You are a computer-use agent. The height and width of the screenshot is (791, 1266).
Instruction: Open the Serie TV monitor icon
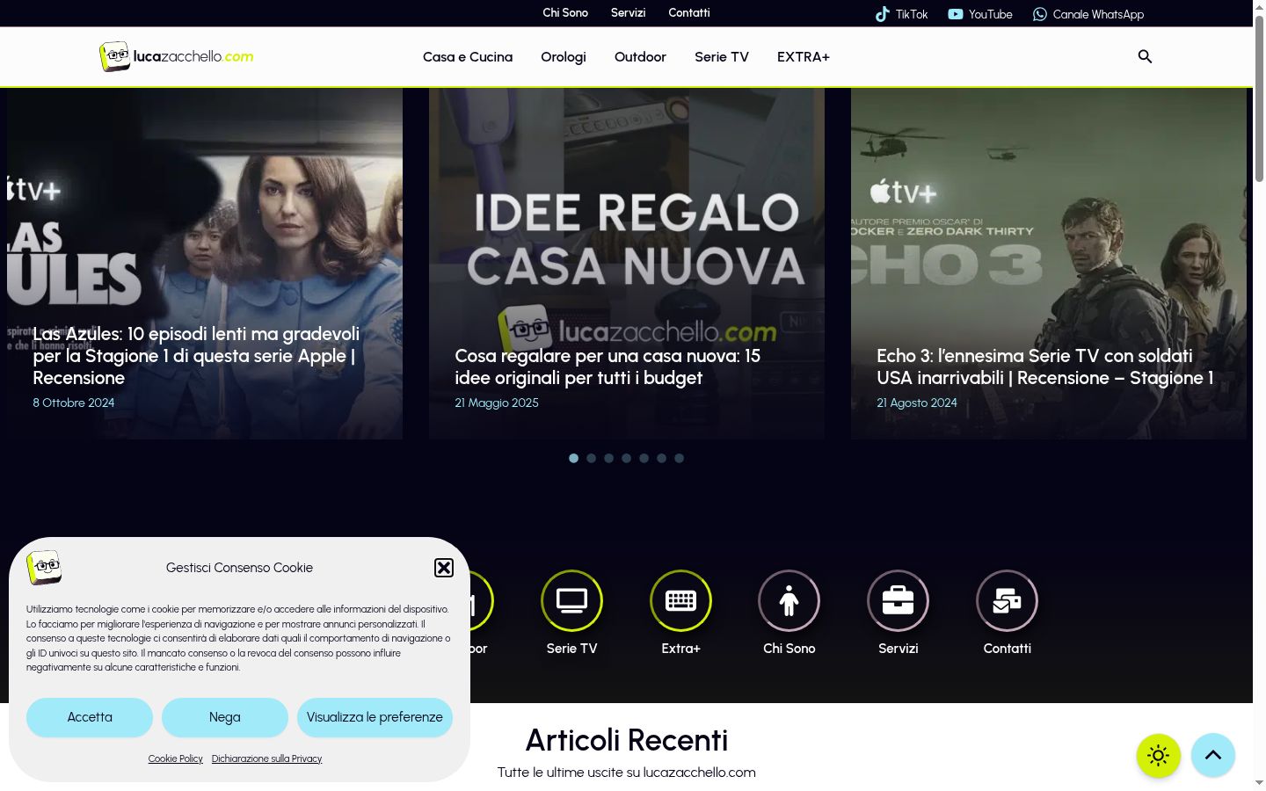[571, 601]
